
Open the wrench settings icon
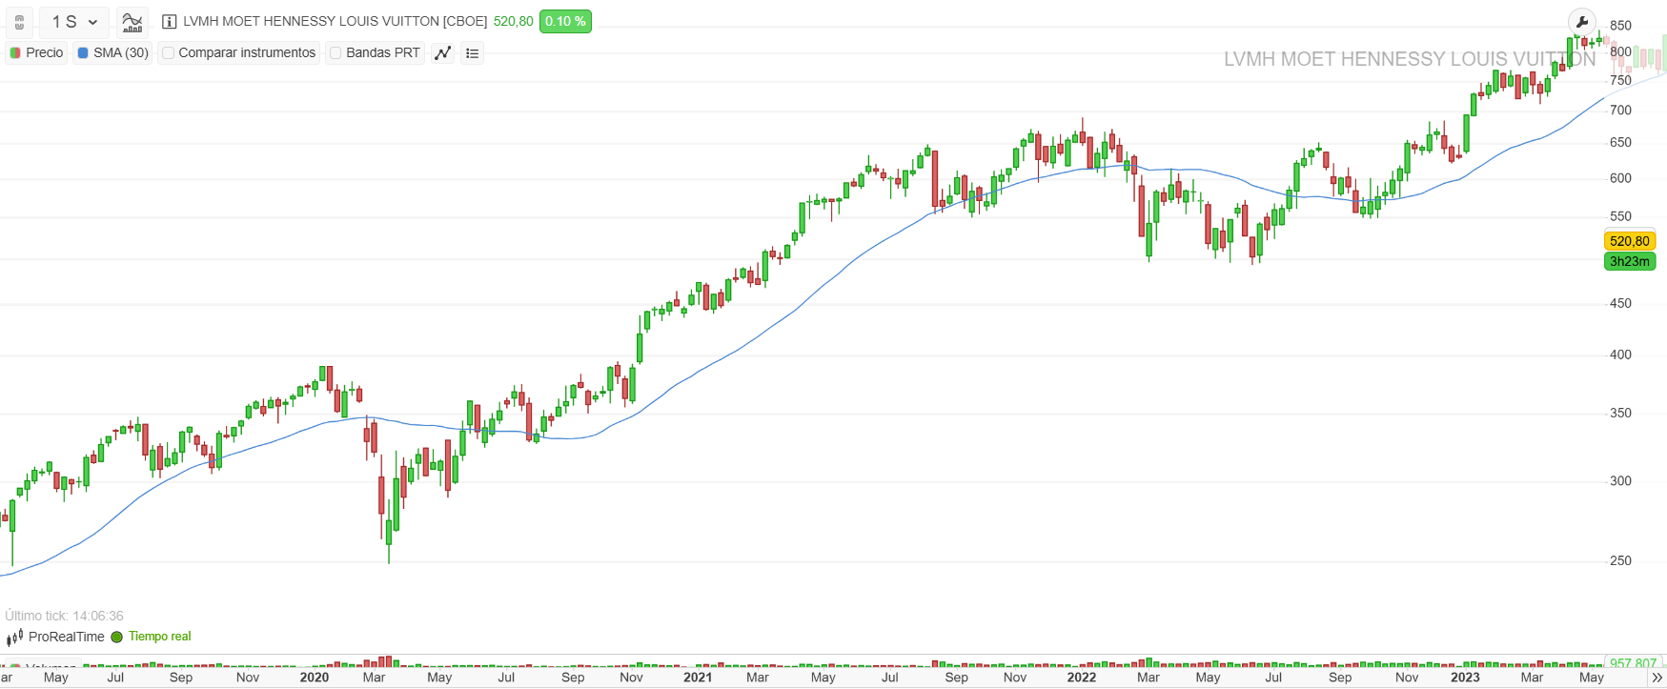click(x=1582, y=22)
